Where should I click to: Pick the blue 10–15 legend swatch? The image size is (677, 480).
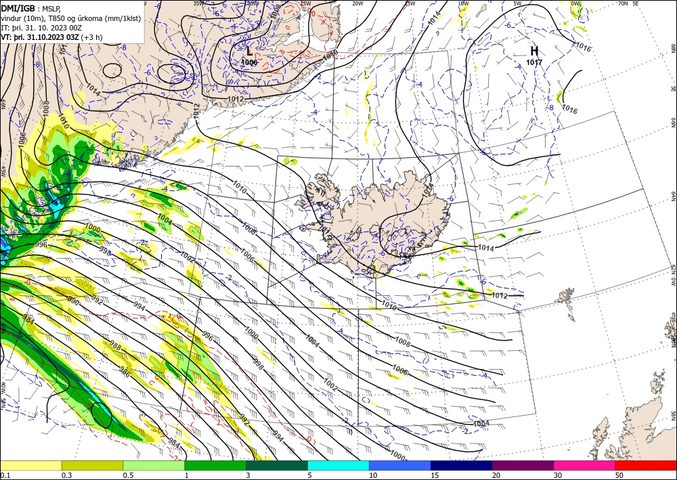pos(400,465)
